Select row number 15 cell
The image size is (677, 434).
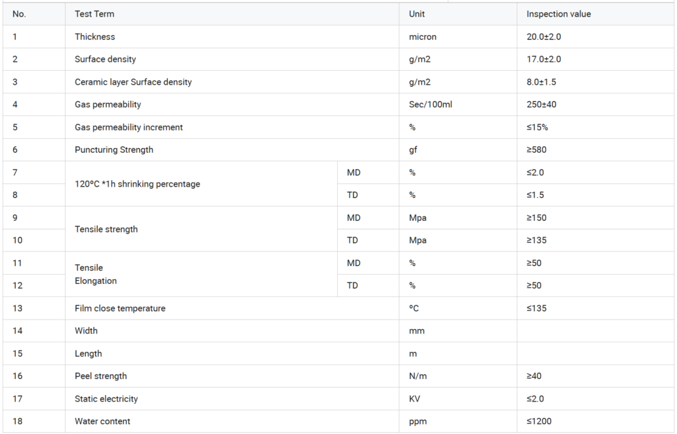point(18,354)
